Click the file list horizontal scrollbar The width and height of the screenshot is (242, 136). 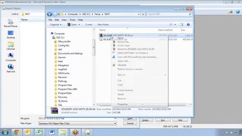click(143, 105)
